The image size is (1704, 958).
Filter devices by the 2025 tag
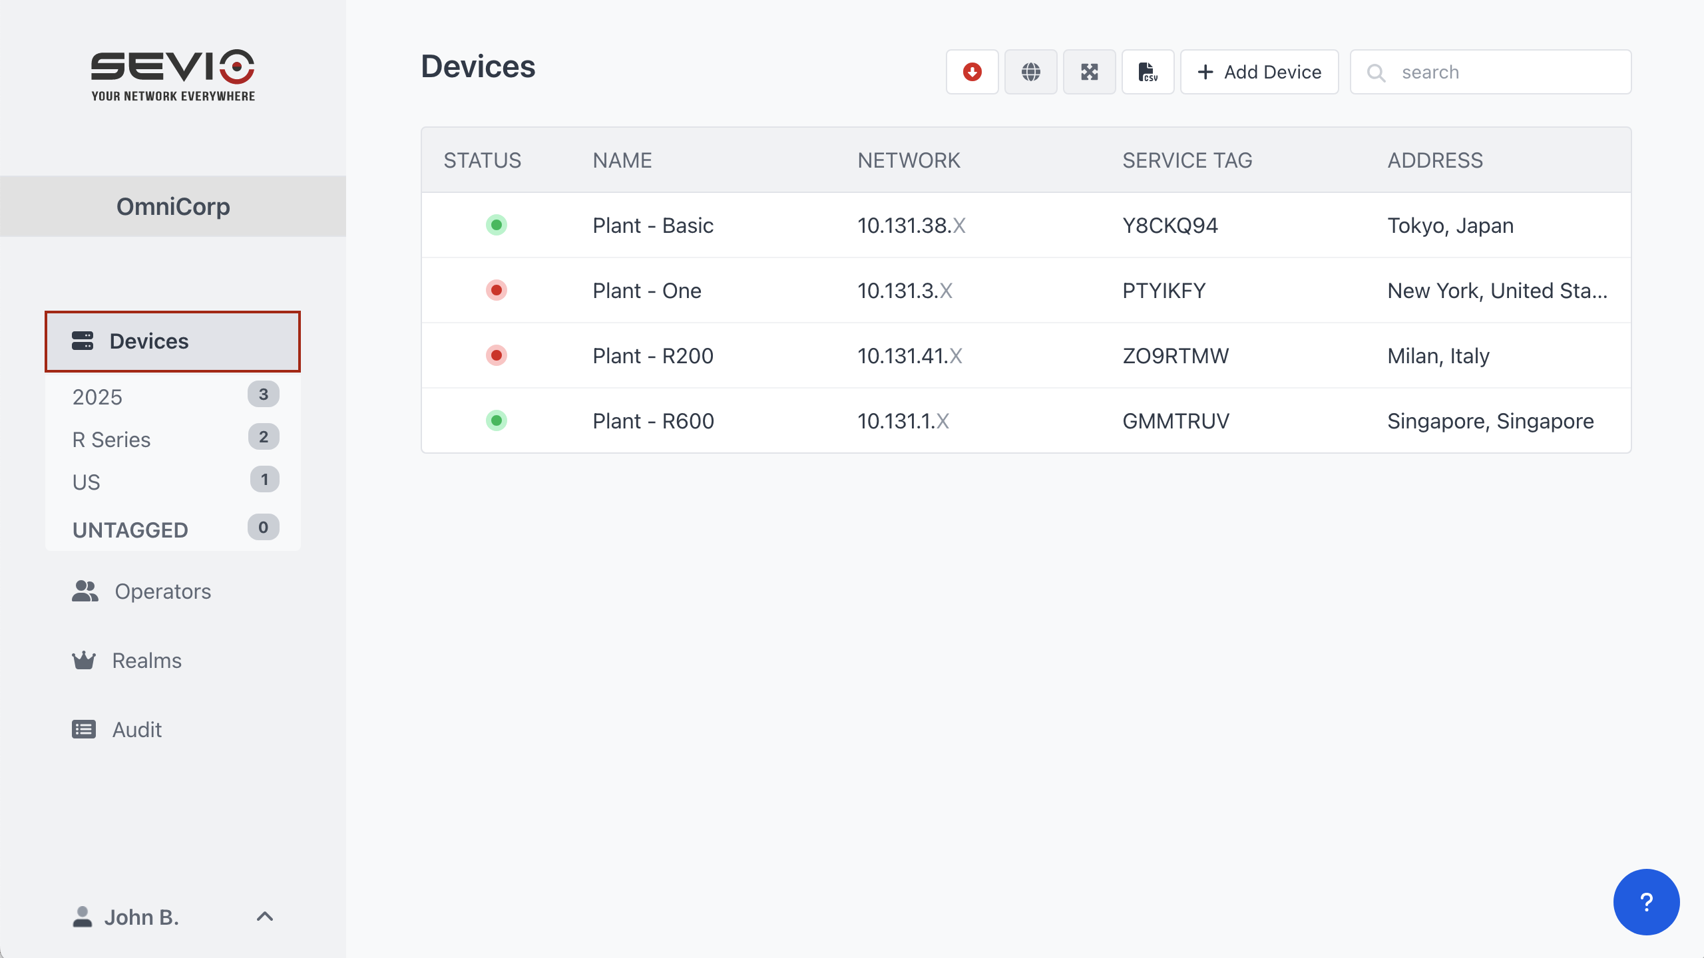[x=98, y=397]
